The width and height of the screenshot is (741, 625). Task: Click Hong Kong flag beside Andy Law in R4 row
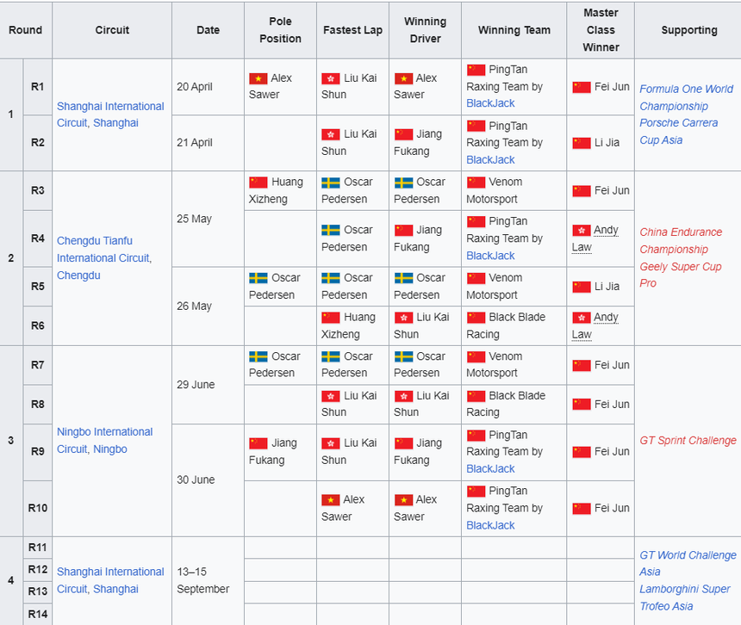tap(582, 231)
